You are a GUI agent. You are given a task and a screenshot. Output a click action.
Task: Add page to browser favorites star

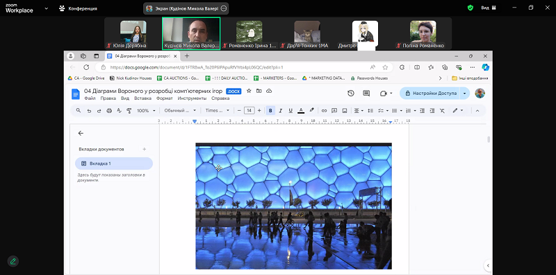click(x=385, y=67)
